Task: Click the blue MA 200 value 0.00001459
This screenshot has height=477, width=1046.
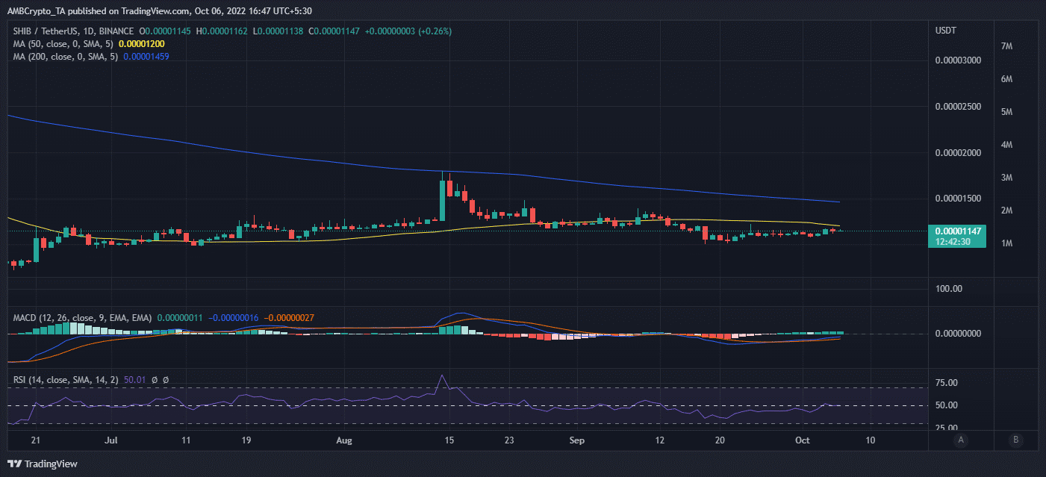Action: (x=153, y=56)
